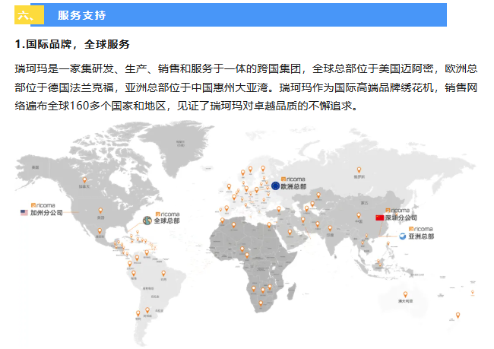
Task: Click the map pin over Australia (澳大利亚)
Action: coord(404,294)
